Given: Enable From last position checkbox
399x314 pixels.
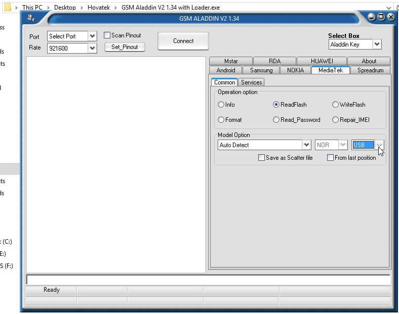Looking at the screenshot, I should (330, 158).
